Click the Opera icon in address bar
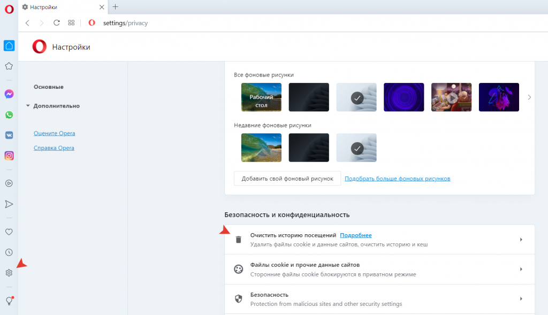548x315 pixels. (92, 22)
